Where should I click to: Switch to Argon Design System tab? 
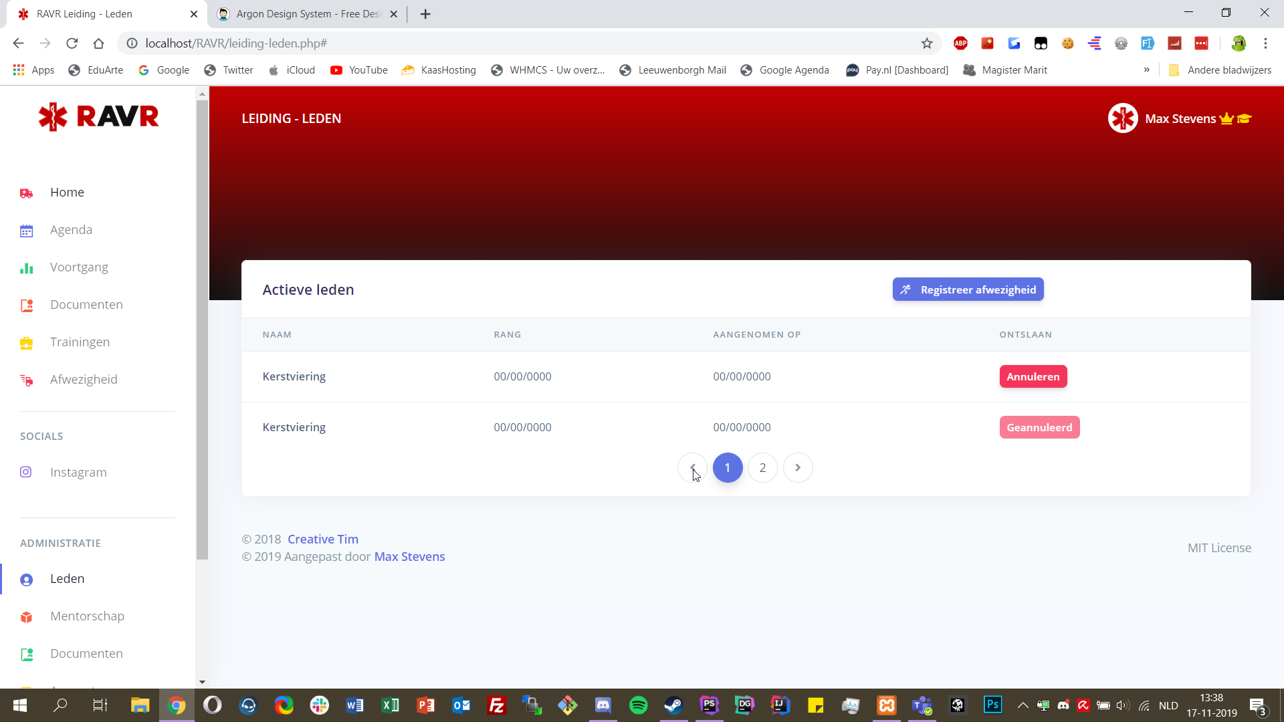click(308, 14)
